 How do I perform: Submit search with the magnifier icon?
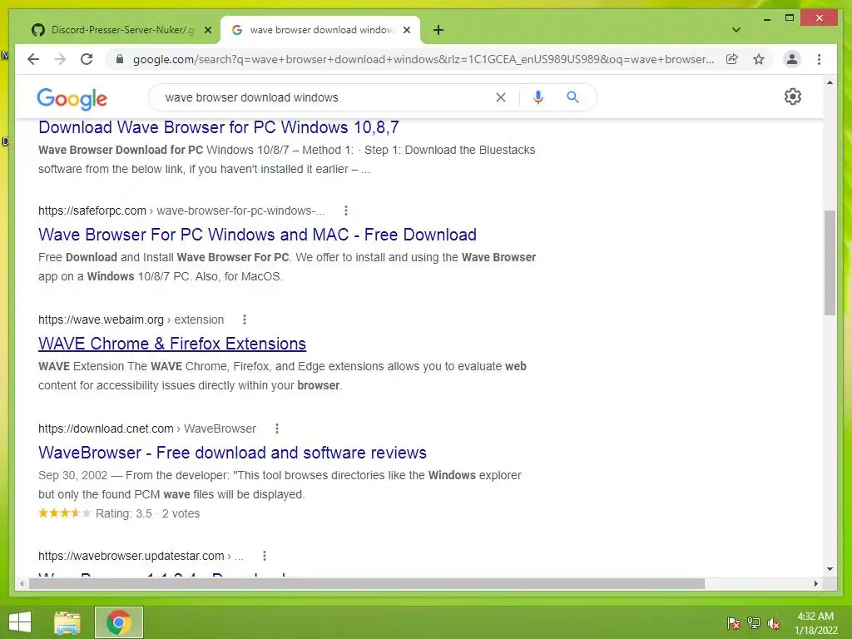pos(572,97)
